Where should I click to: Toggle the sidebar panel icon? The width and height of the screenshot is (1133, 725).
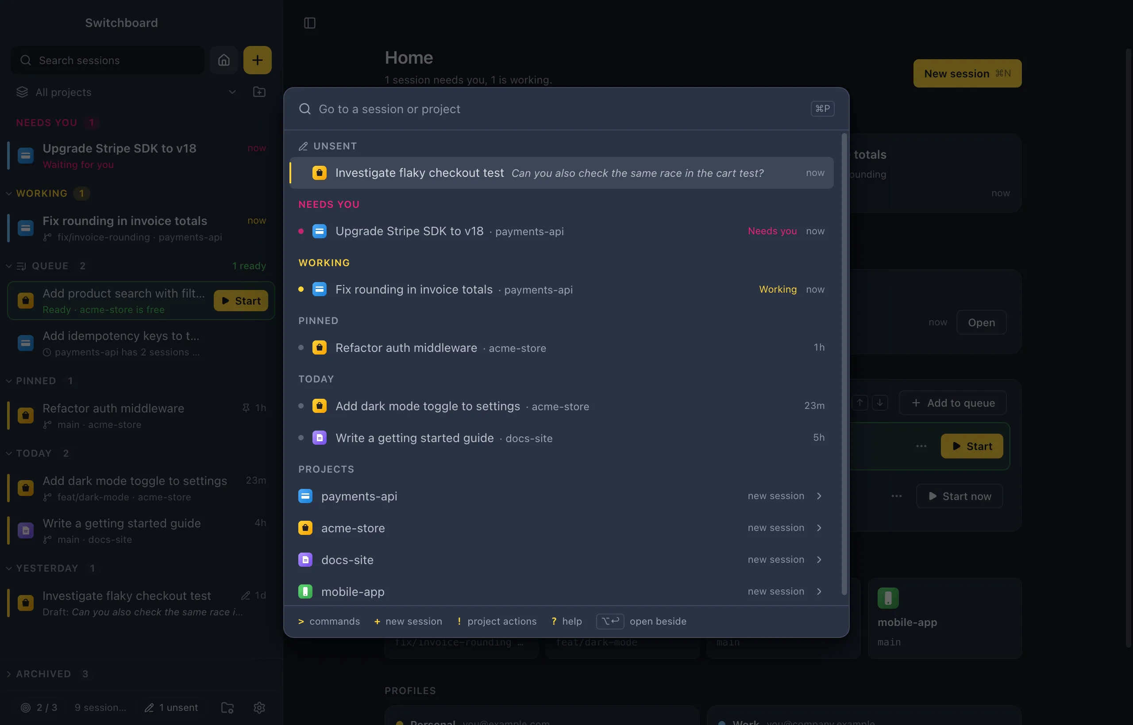[x=310, y=23]
